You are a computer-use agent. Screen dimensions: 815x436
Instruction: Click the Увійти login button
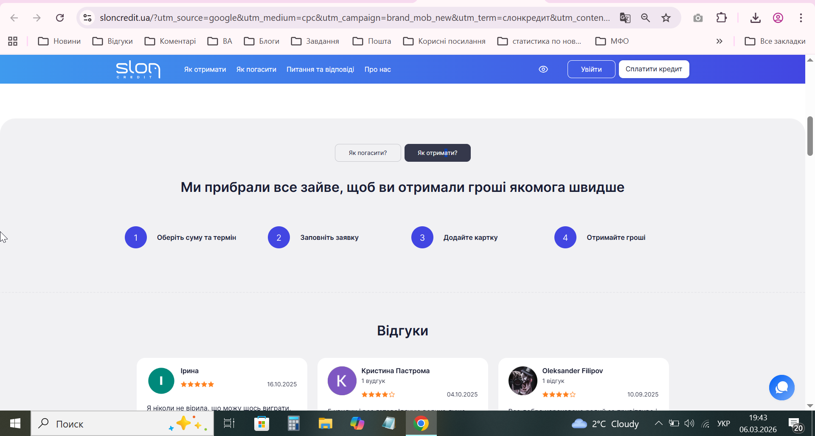pos(591,69)
